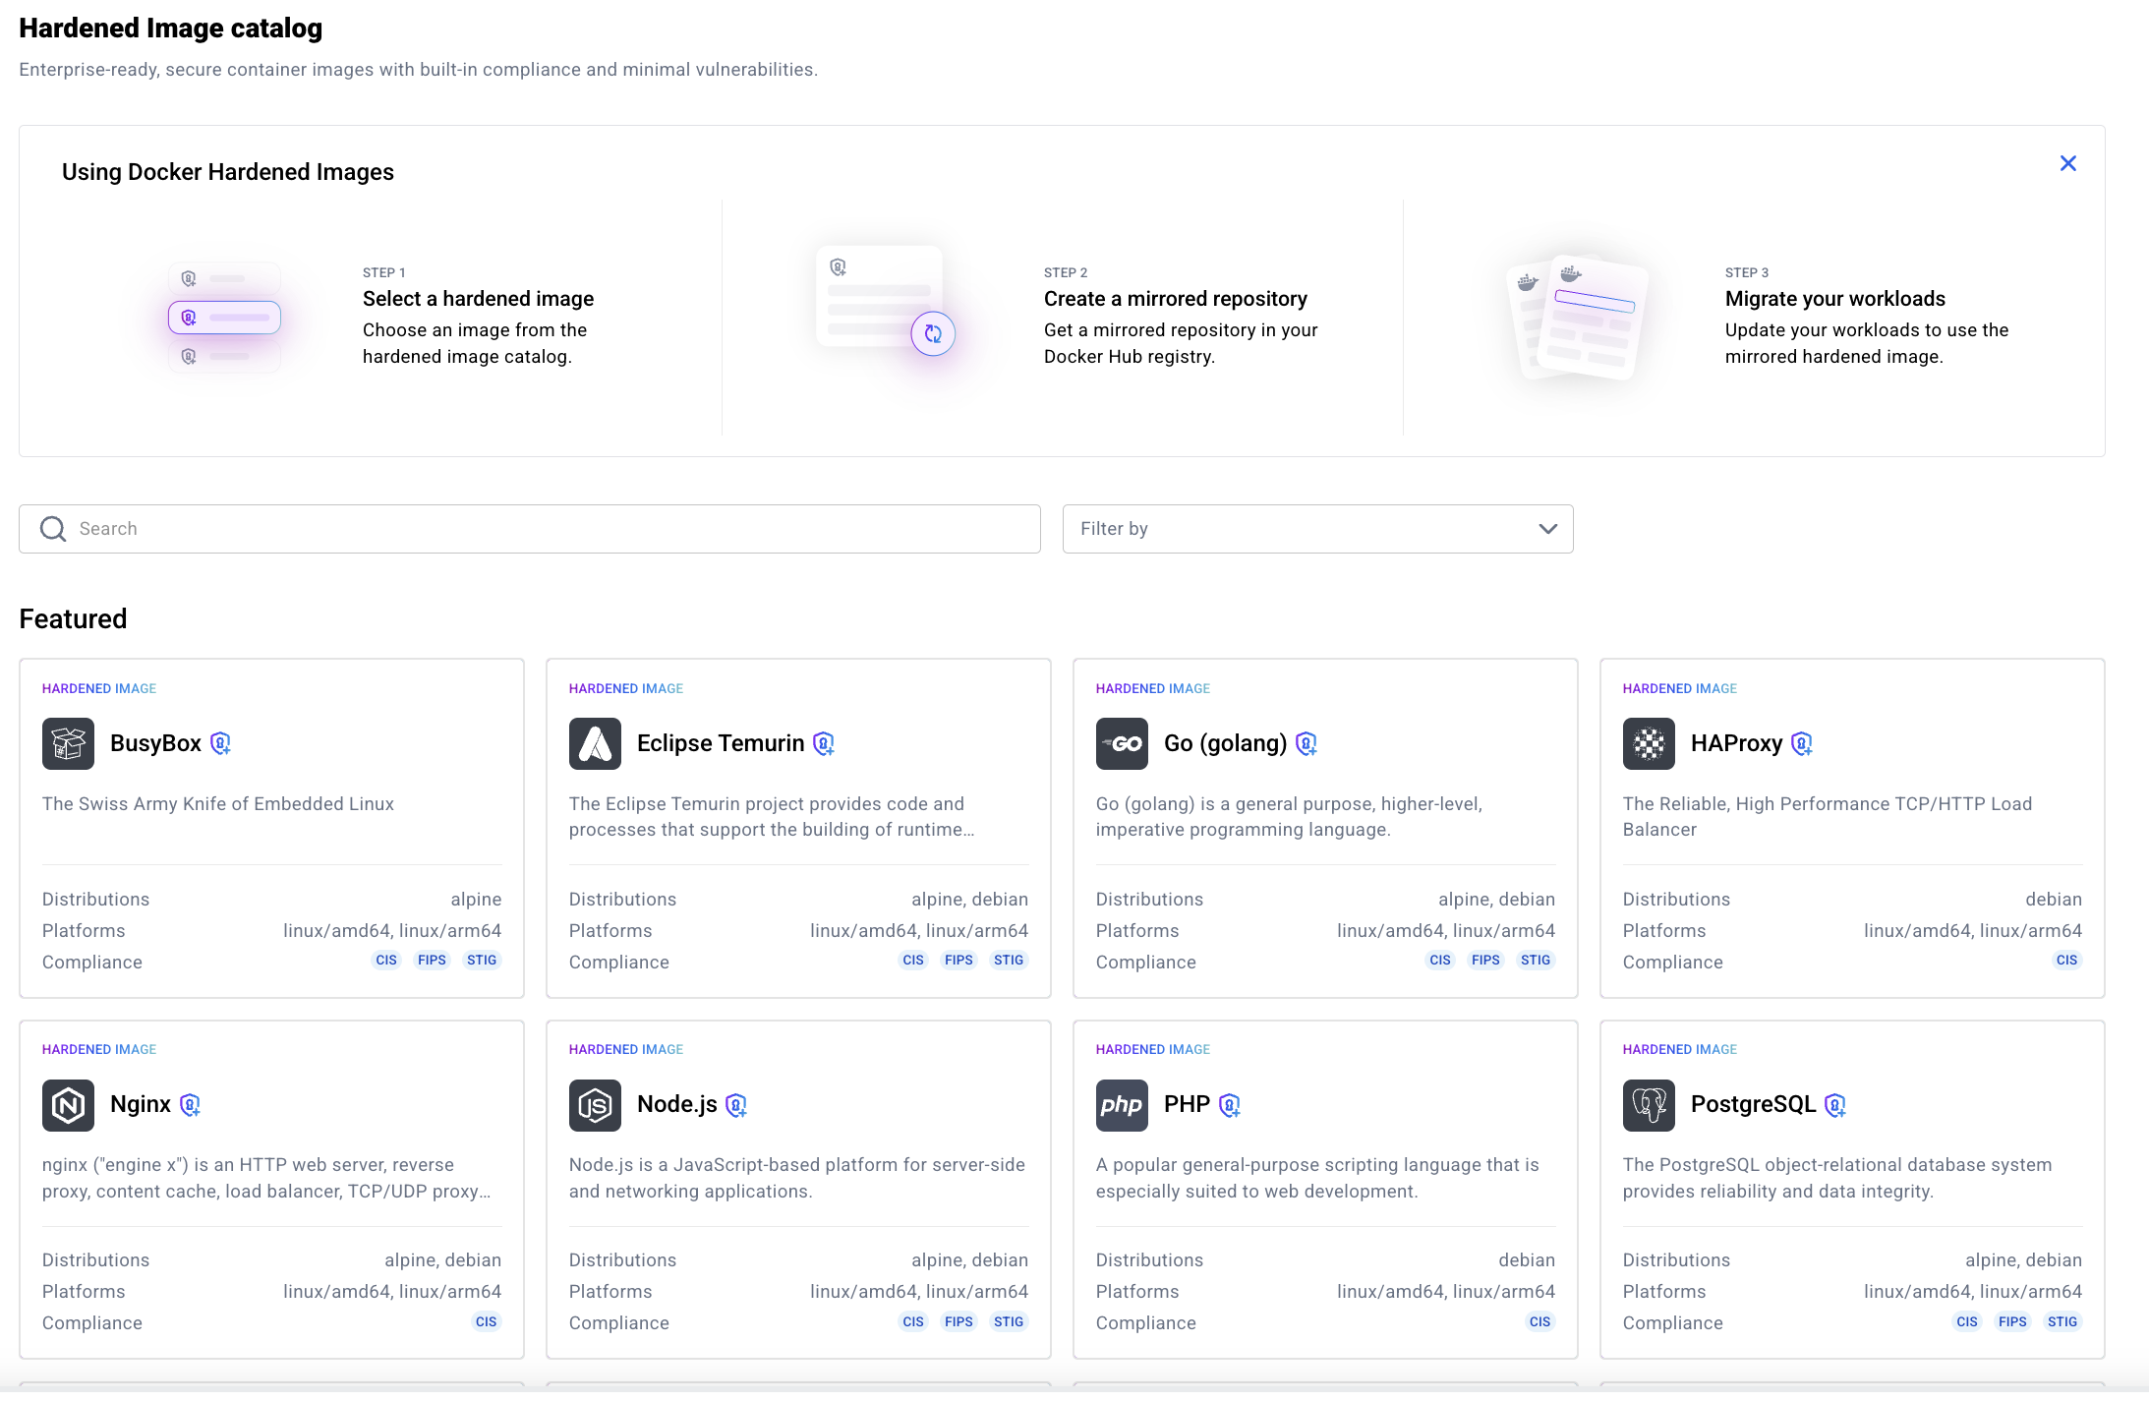Click the Go (golang) logo icon
This screenshot has width=2149, height=1402.
1122,743
